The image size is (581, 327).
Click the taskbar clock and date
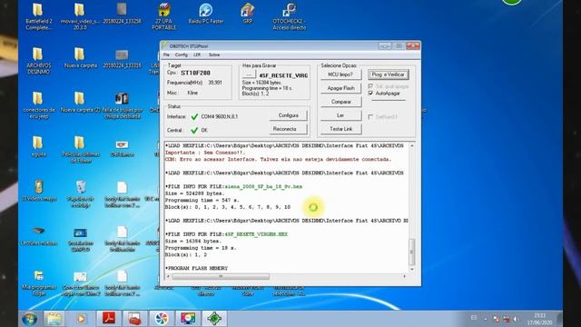[x=539, y=319]
